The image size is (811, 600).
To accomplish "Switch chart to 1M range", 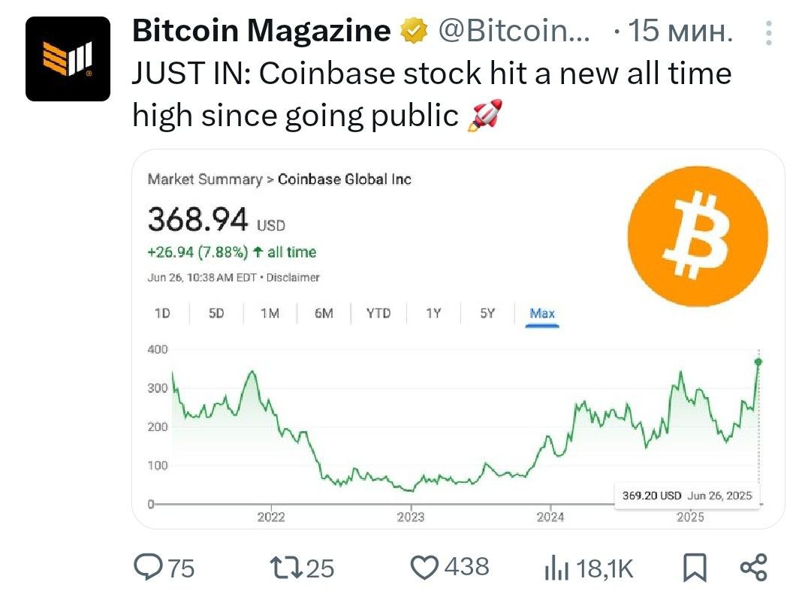I will pyautogui.click(x=270, y=313).
